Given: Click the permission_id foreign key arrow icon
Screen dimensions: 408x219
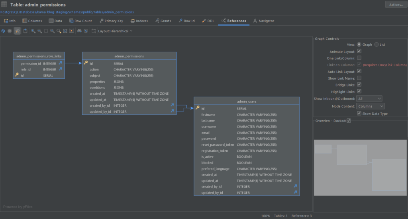Looking at the screenshot, I should (61, 63).
